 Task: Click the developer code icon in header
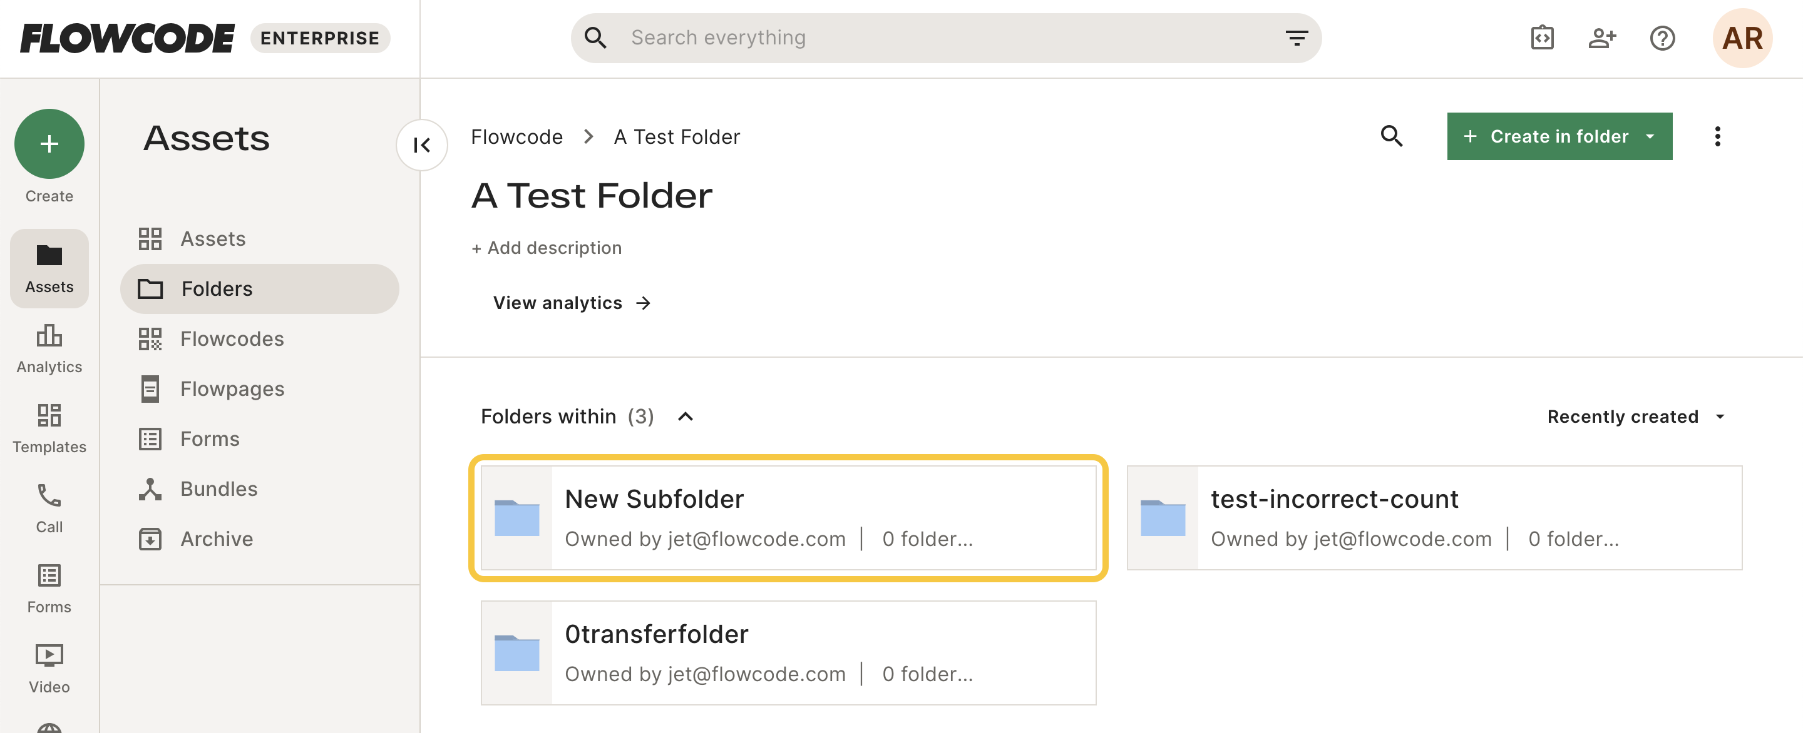click(x=1542, y=38)
